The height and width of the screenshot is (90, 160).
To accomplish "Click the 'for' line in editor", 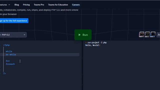I will (x=8, y=61).
